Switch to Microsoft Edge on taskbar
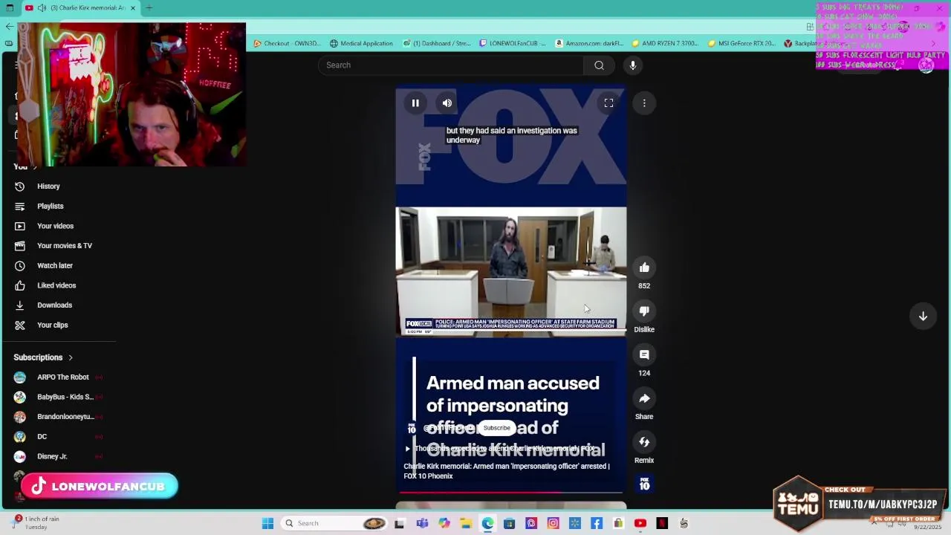951x535 pixels. tap(487, 523)
